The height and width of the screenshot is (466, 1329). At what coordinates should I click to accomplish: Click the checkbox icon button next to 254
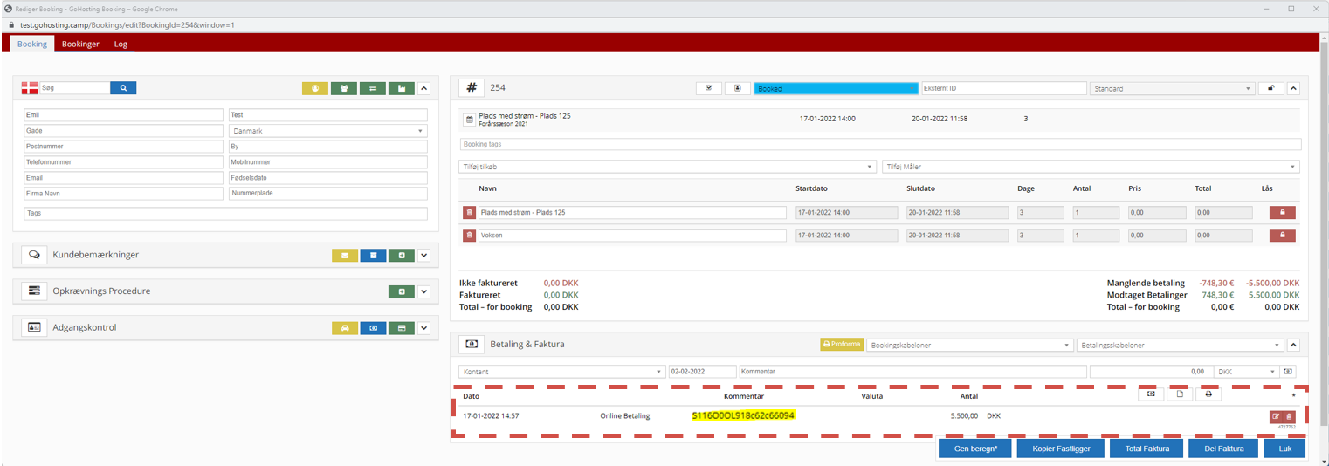(x=708, y=88)
